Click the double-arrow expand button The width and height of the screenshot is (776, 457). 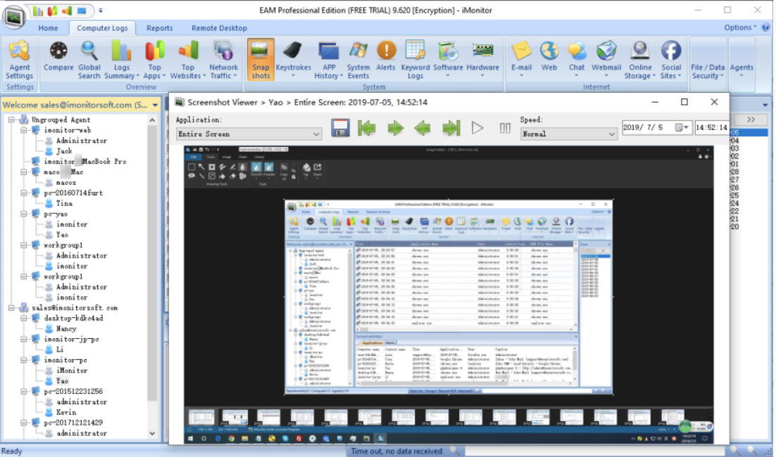coord(751,120)
